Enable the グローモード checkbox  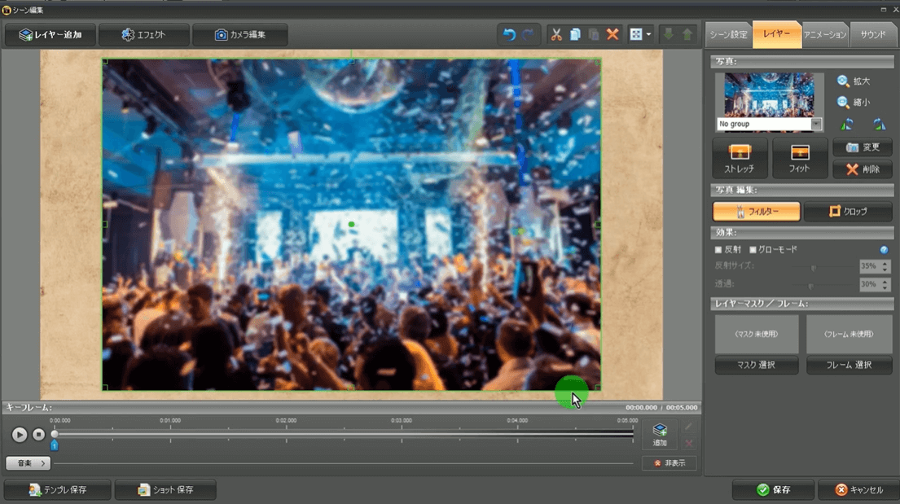[753, 250]
